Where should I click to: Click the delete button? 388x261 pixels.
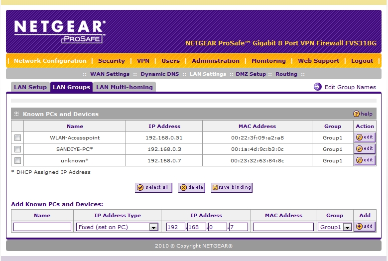pyautogui.click(x=192, y=187)
